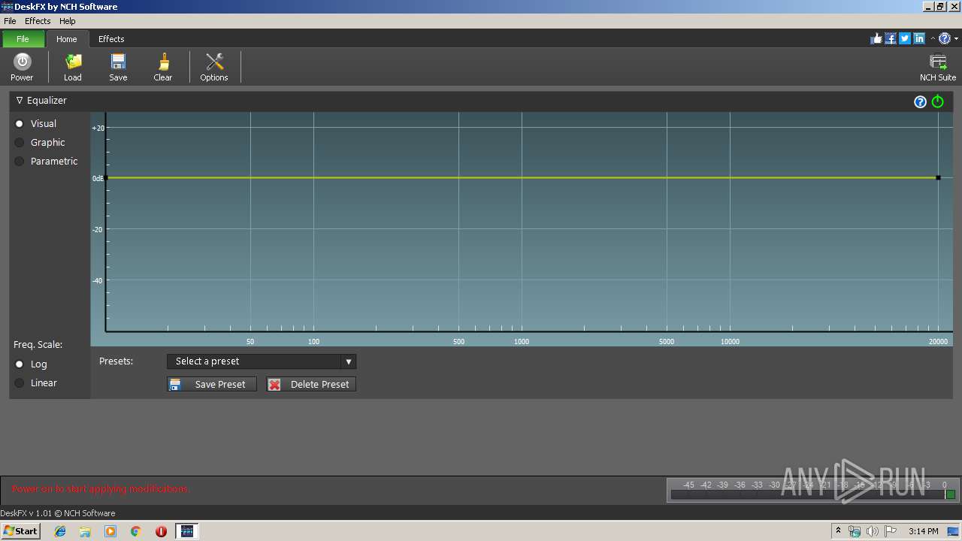Load a preset using the Load icon

(73, 67)
